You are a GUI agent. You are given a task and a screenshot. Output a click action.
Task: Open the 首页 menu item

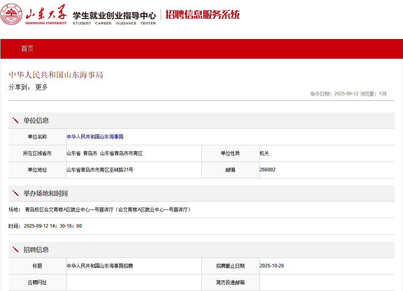pos(27,49)
